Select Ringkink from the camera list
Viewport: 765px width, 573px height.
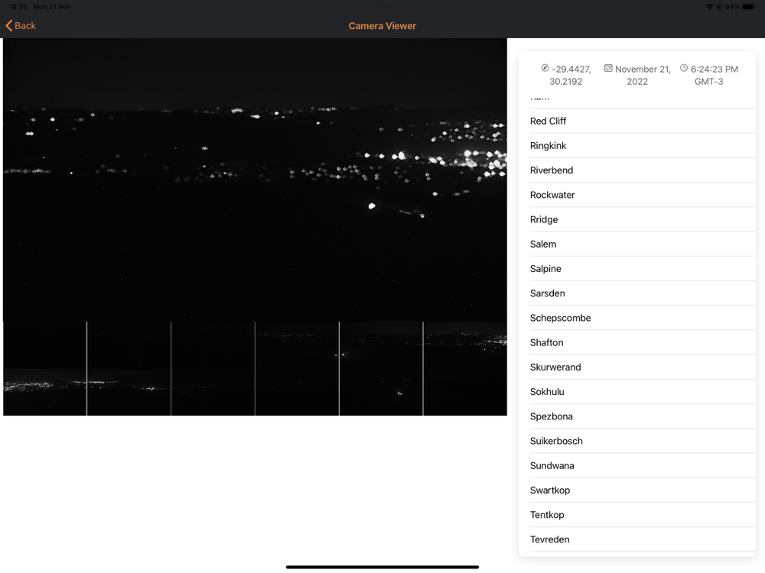(643, 146)
